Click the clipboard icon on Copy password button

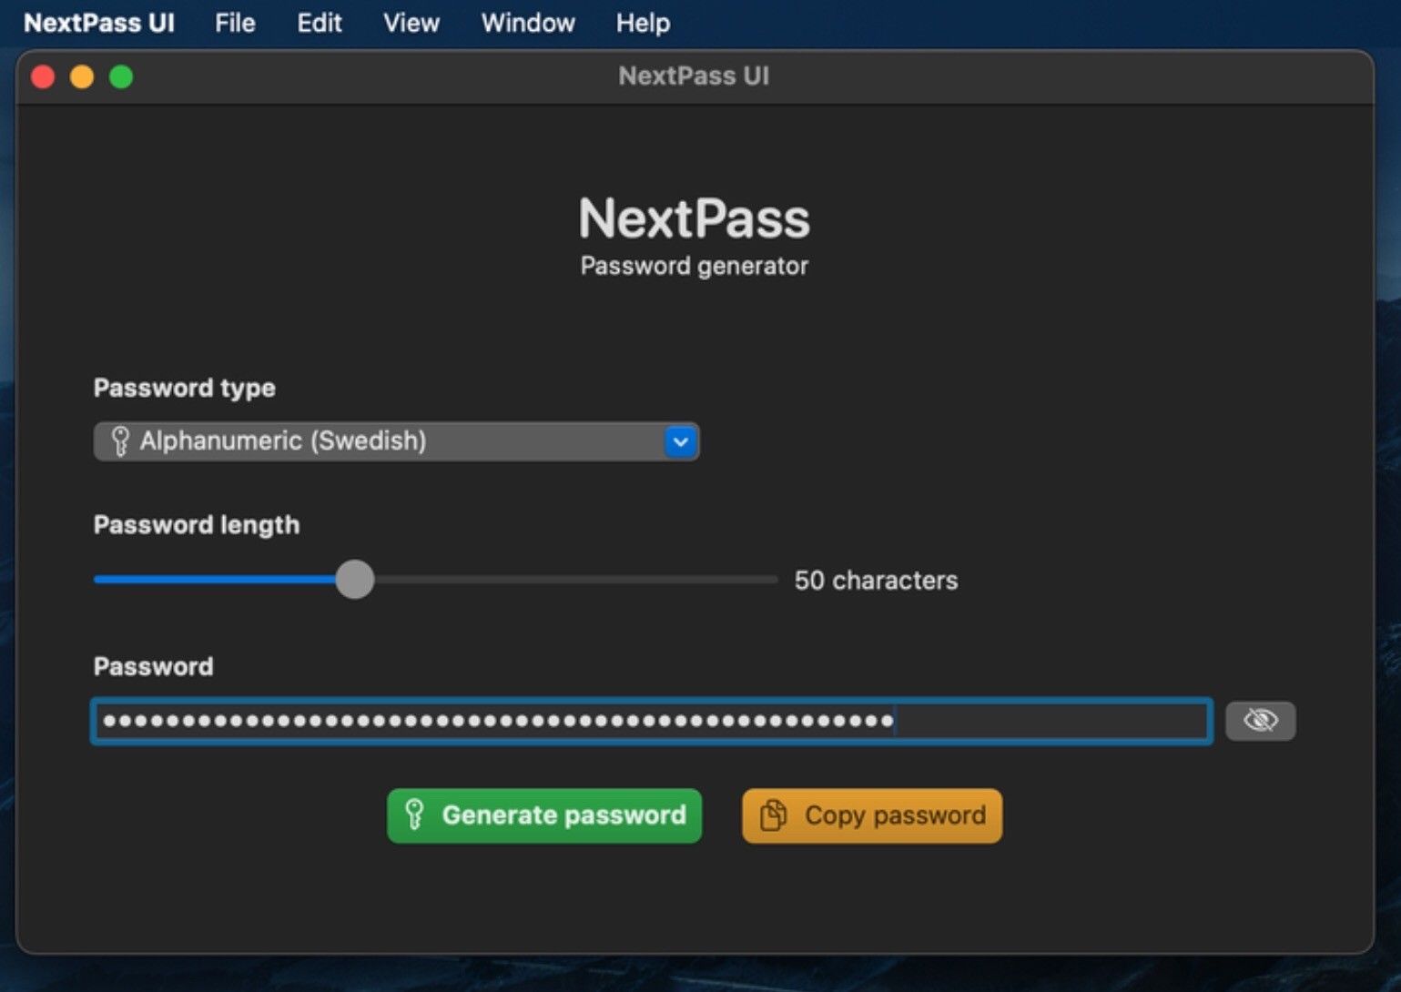775,815
